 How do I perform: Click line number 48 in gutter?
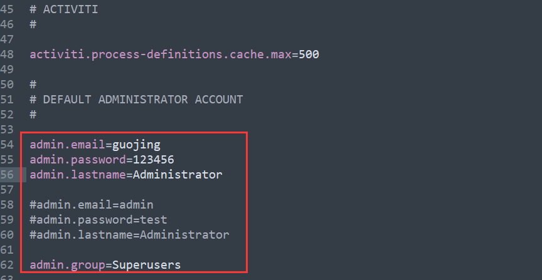(x=7, y=54)
